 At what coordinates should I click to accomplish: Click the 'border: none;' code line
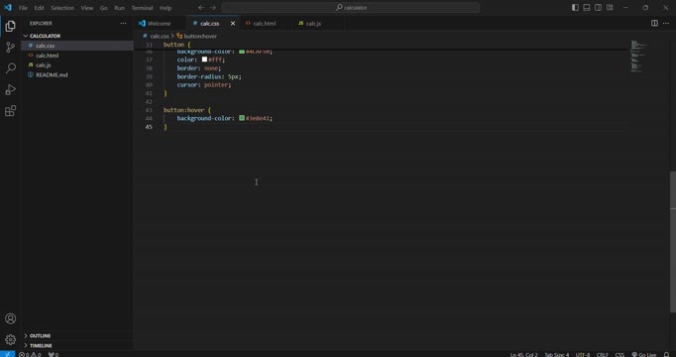click(199, 68)
